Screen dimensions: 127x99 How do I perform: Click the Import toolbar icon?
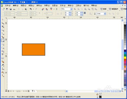43,9
